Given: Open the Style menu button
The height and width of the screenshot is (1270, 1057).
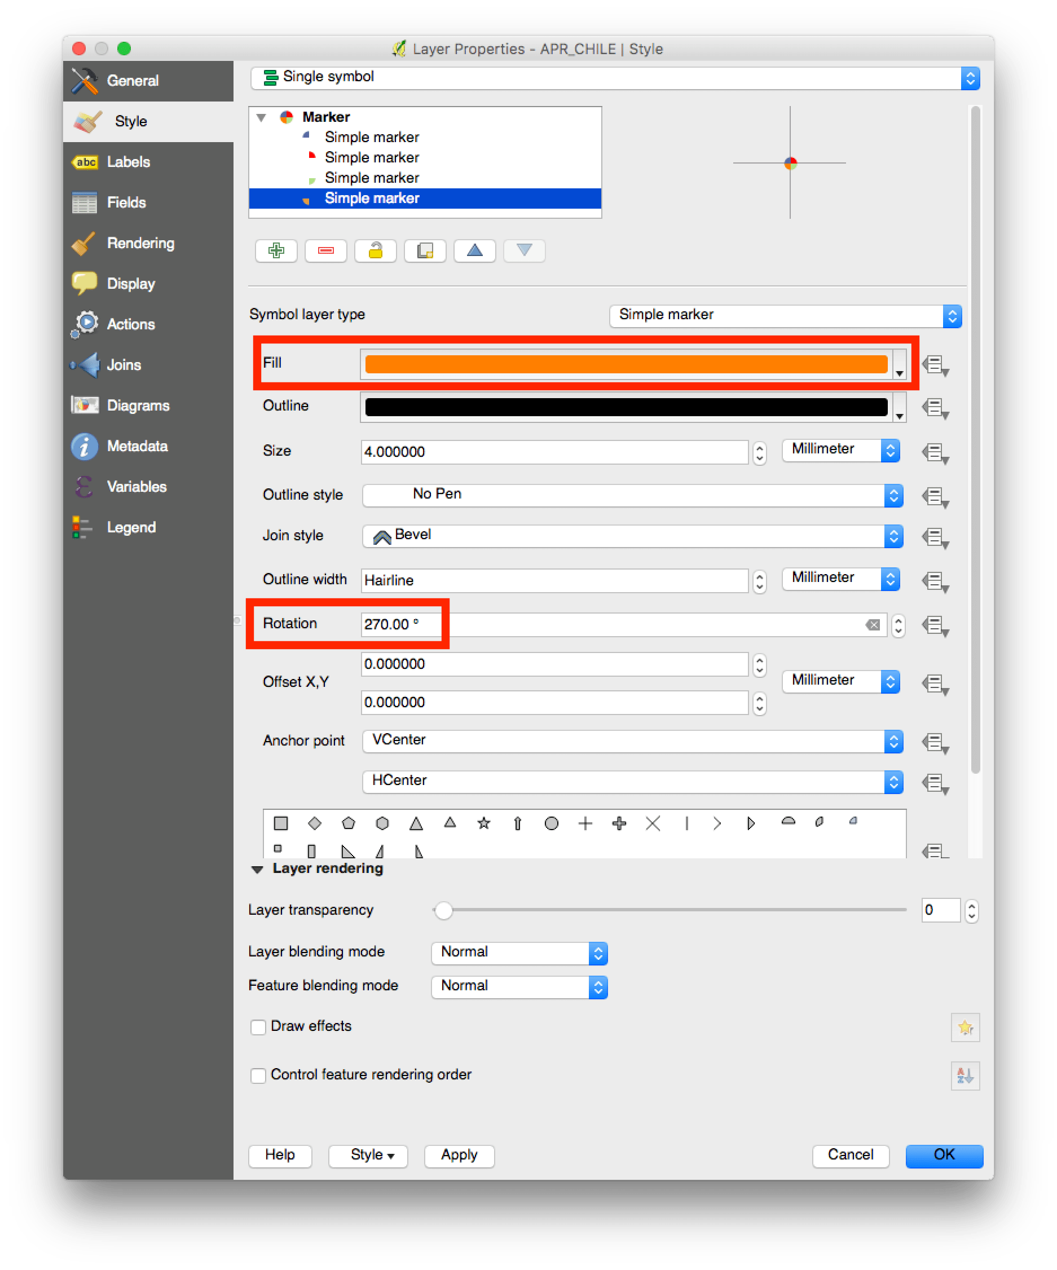Looking at the screenshot, I should [x=368, y=1155].
